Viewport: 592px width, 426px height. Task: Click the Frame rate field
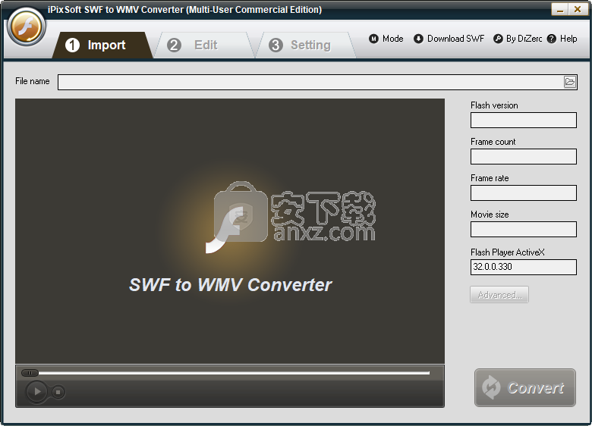523,193
